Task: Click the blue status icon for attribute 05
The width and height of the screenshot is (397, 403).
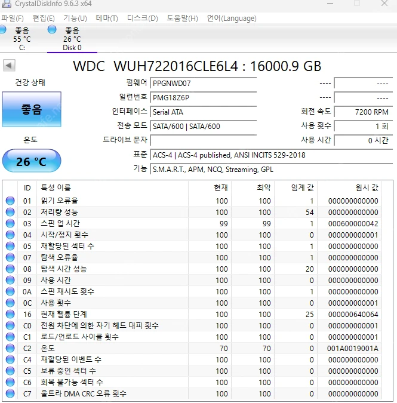Action: tap(10, 246)
